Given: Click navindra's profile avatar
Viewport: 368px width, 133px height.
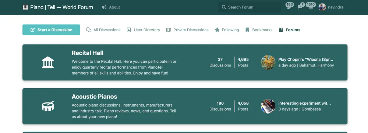Looking at the screenshot, I should click(322, 7).
